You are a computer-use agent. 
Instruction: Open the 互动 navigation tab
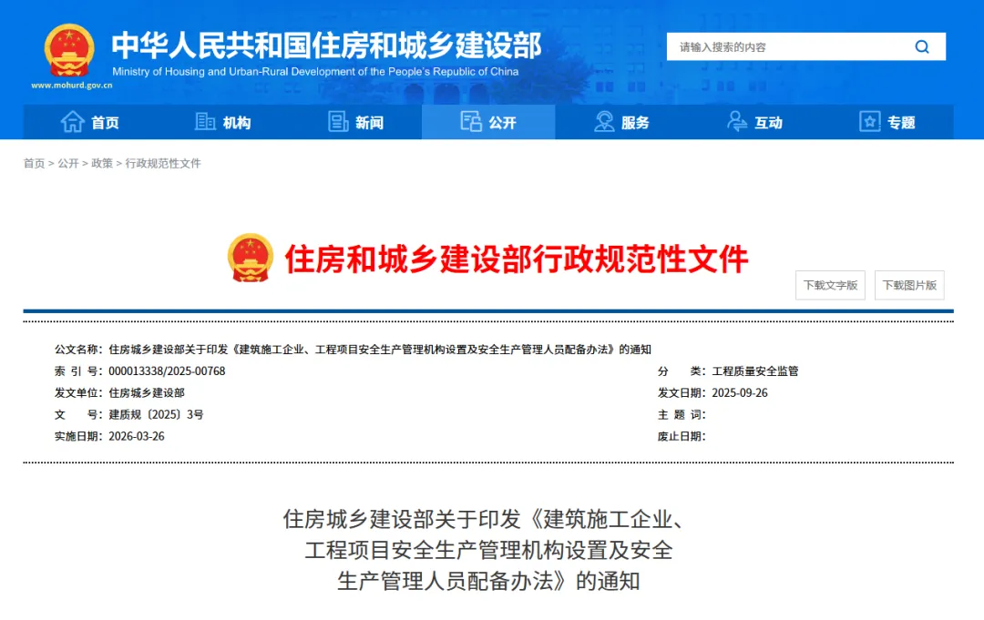pos(754,122)
